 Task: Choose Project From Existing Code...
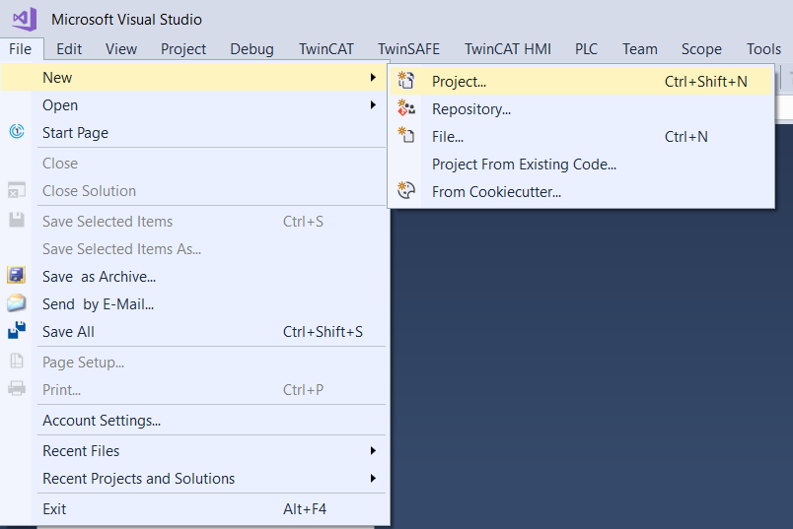coord(581,165)
